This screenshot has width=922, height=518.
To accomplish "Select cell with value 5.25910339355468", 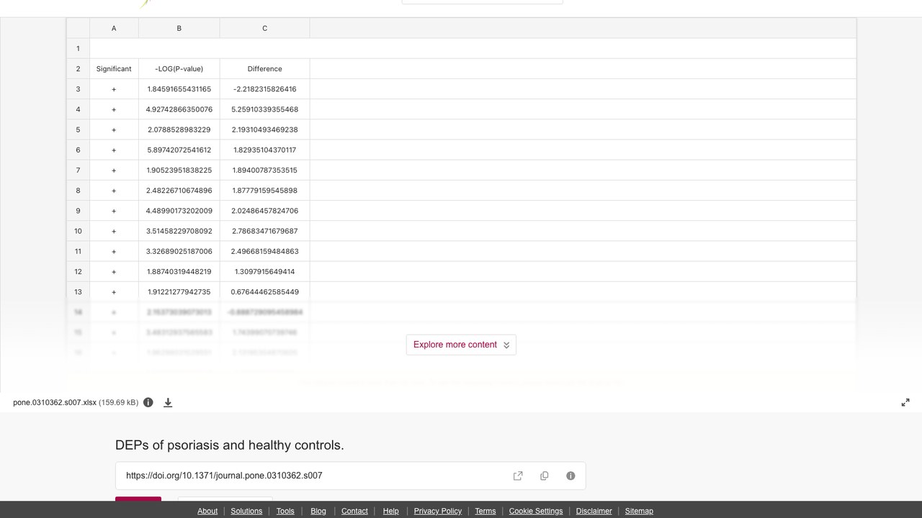I will tap(265, 109).
